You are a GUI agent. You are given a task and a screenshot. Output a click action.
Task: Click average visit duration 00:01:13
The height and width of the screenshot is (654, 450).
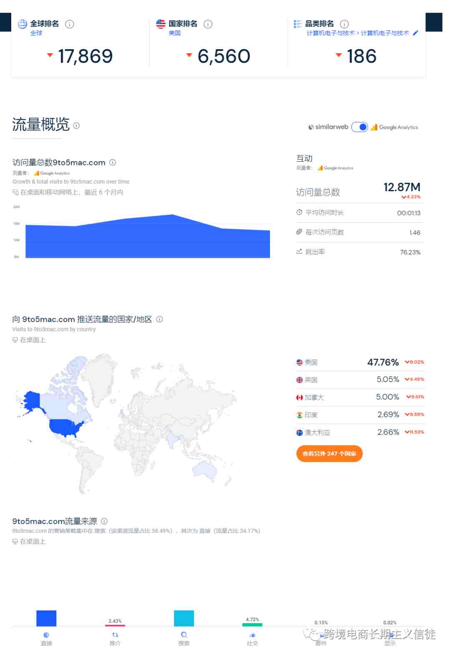click(409, 213)
